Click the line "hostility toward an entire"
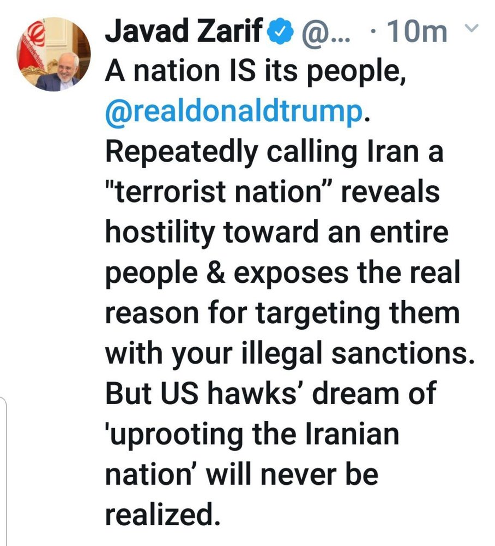The height and width of the screenshot is (546, 495). click(277, 233)
